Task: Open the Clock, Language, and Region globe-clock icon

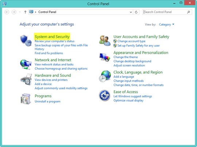Action: click(x=105, y=76)
